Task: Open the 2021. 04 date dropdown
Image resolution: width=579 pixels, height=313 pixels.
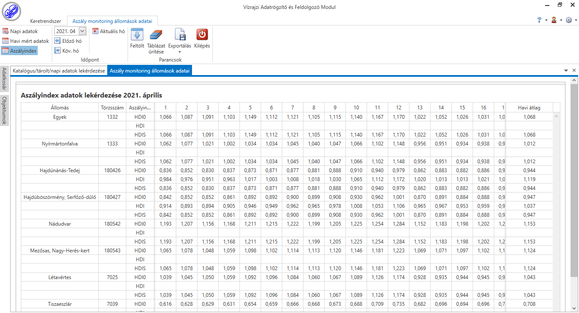Action: (x=82, y=31)
